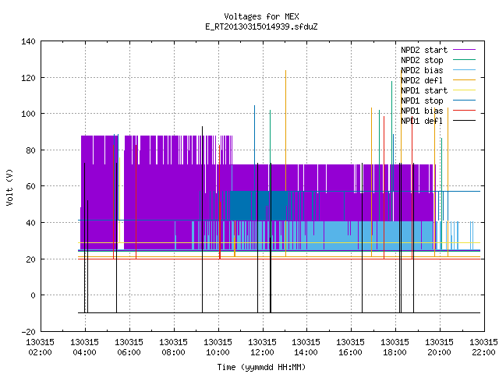Click the black NPD1 defl legend line sample
This screenshot has width=499, height=374.
point(465,121)
